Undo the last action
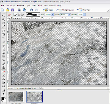This screenshot has height=104, width=110. point(31,10)
